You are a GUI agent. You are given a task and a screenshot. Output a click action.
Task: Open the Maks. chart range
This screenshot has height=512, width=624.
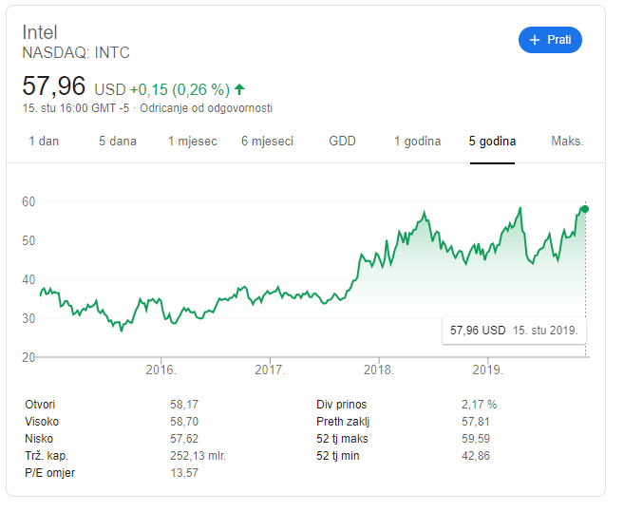tap(567, 141)
